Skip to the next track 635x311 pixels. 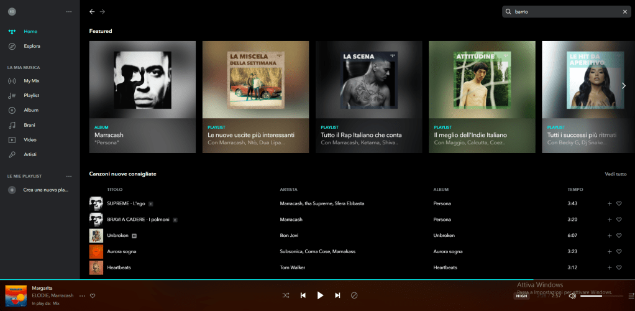coord(337,295)
